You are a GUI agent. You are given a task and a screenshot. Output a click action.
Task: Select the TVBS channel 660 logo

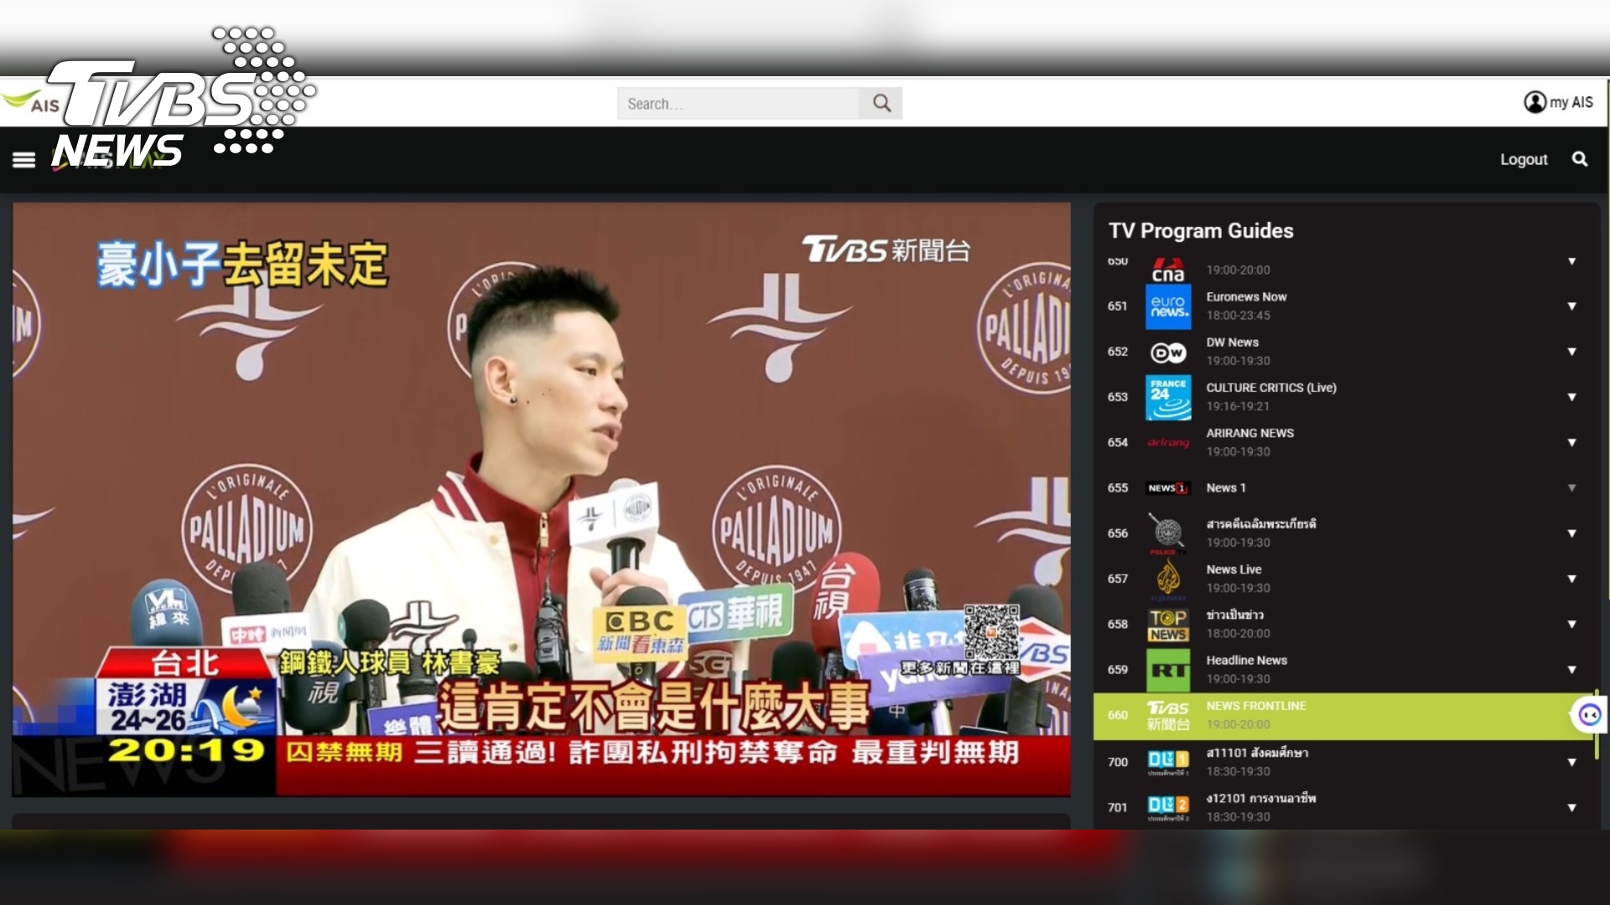pos(1168,716)
